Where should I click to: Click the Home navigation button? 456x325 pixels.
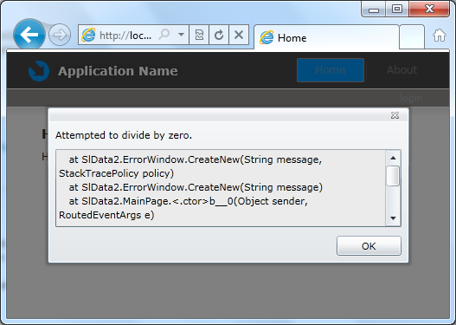(331, 70)
